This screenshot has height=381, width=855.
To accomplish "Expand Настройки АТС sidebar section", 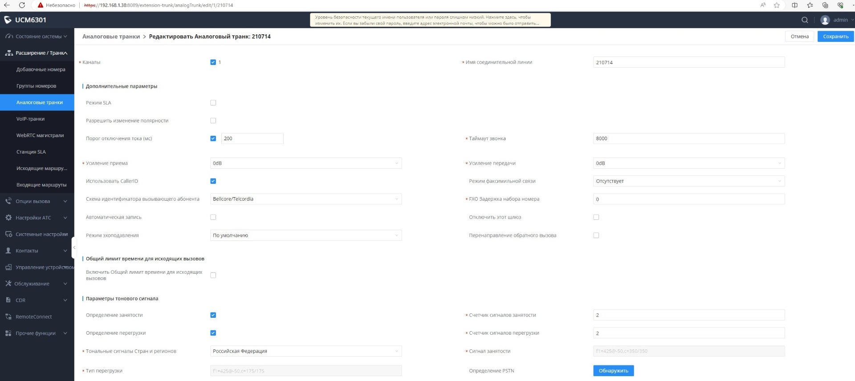I will [37, 218].
